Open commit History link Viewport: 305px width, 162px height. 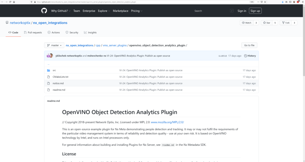[x=250, y=56]
